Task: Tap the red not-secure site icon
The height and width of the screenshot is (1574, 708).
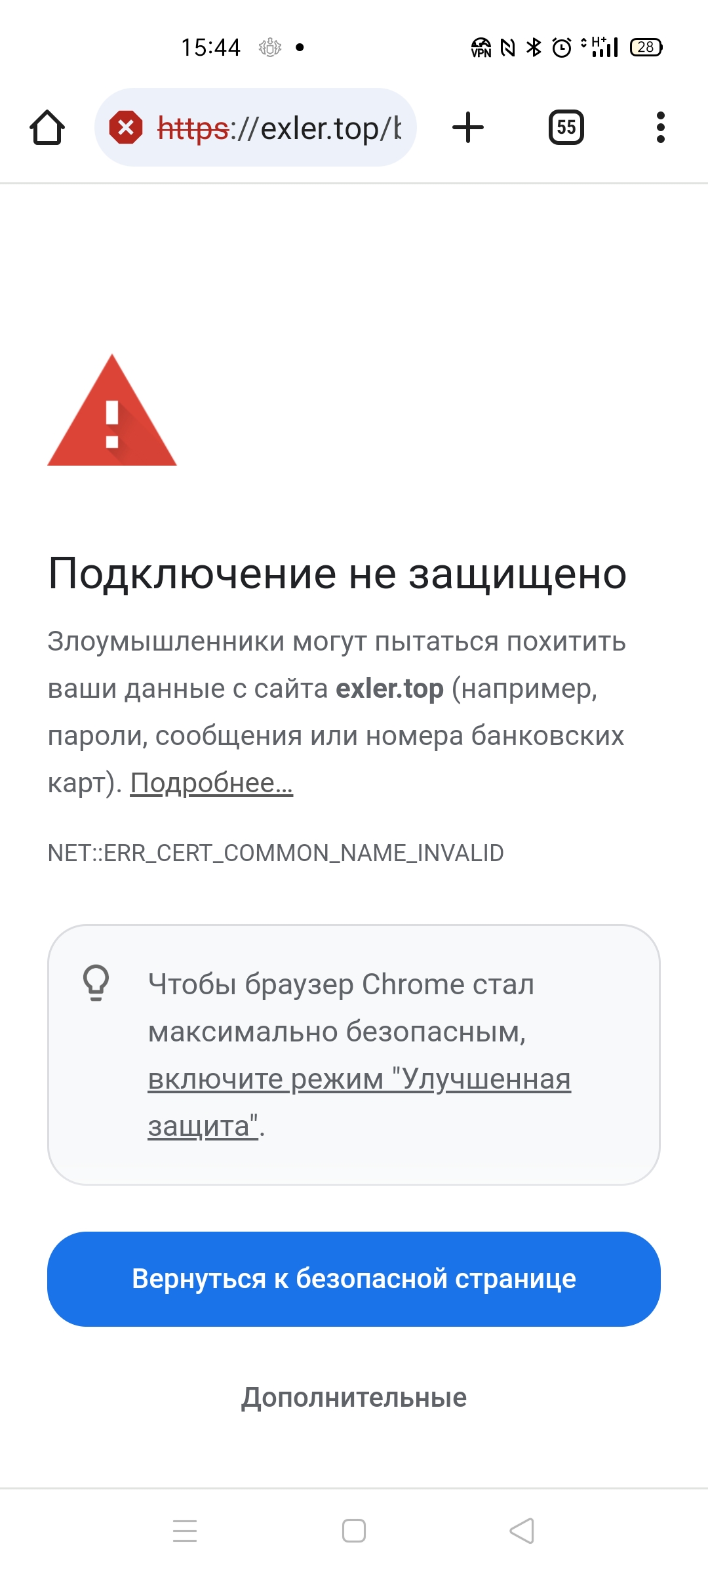Action: [126, 127]
